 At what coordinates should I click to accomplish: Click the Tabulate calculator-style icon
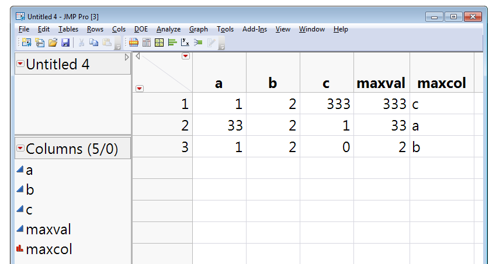(147, 42)
